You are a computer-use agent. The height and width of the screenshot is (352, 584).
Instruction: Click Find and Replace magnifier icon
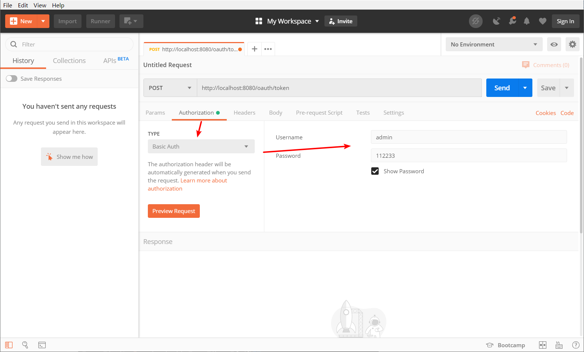click(25, 345)
